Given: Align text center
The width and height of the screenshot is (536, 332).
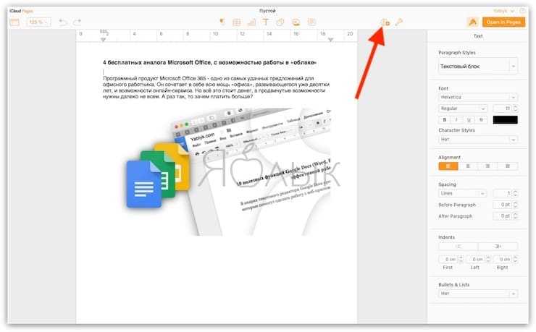Looking at the screenshot, I should coord(468,166).
